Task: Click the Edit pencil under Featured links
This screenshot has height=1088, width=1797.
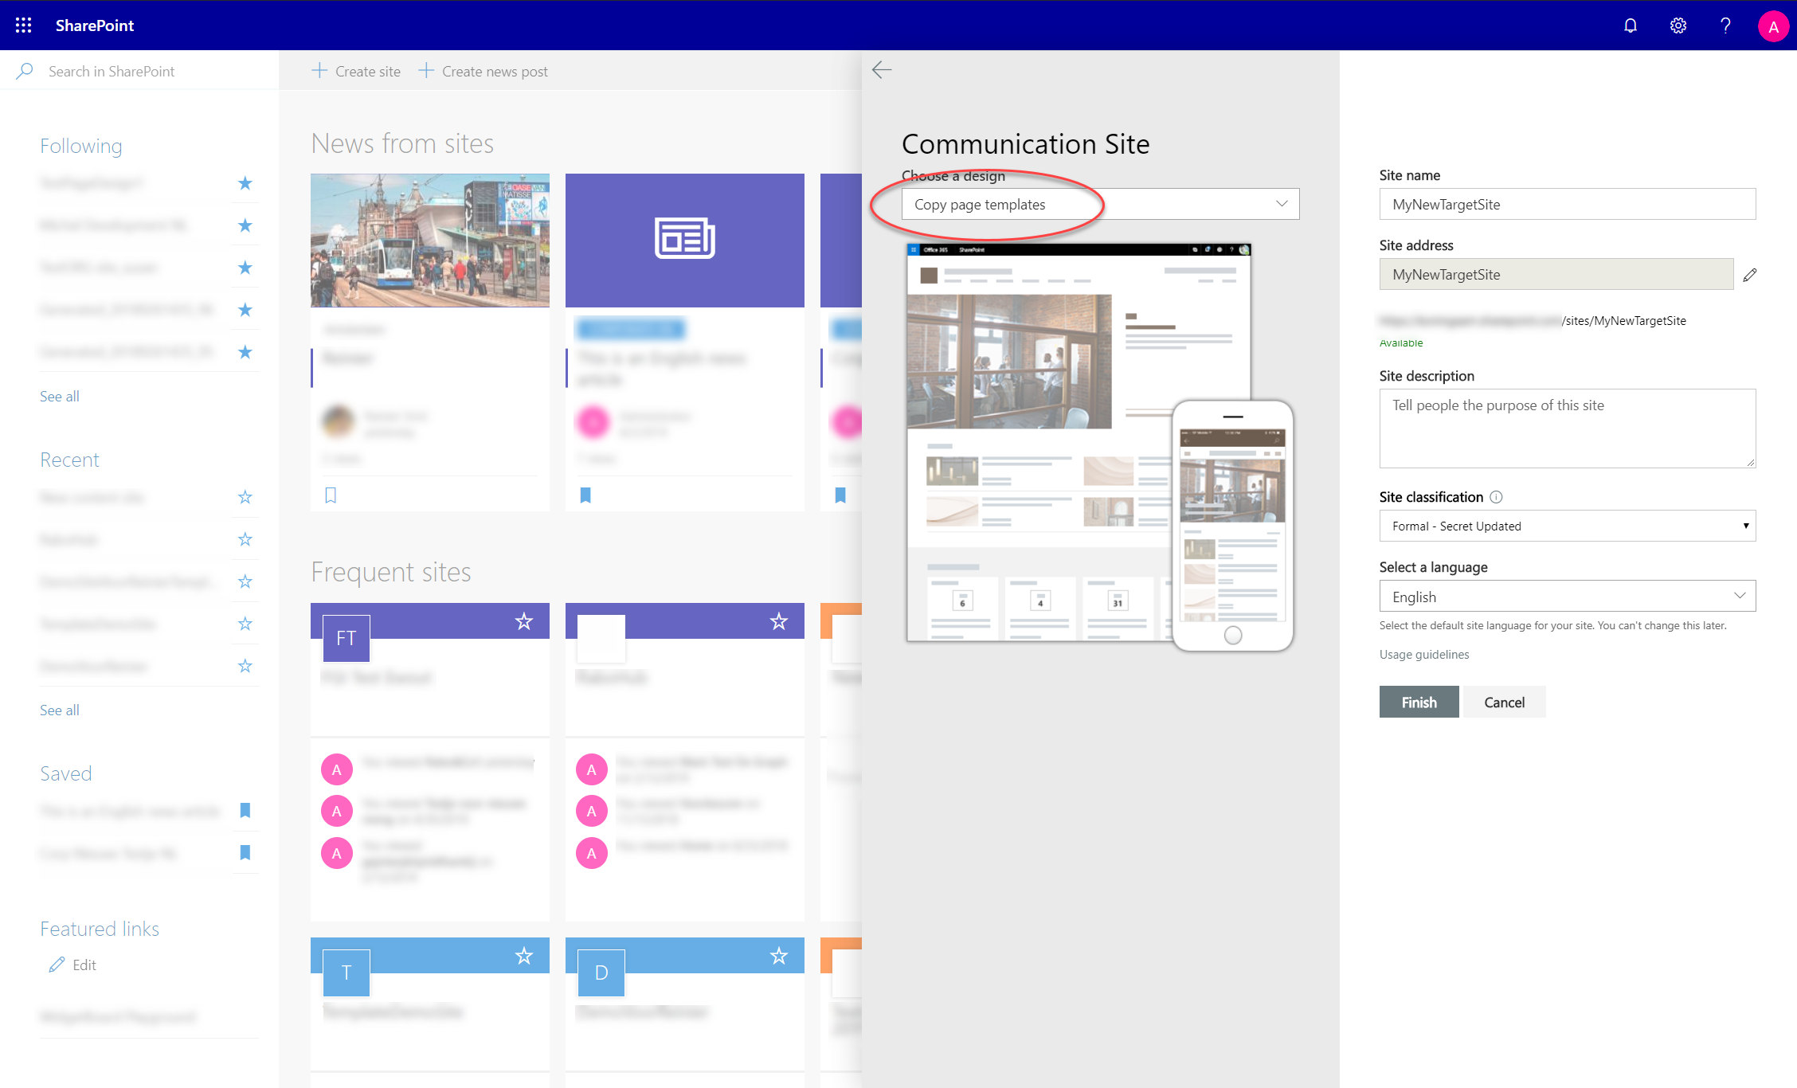Action: point(57,964)
